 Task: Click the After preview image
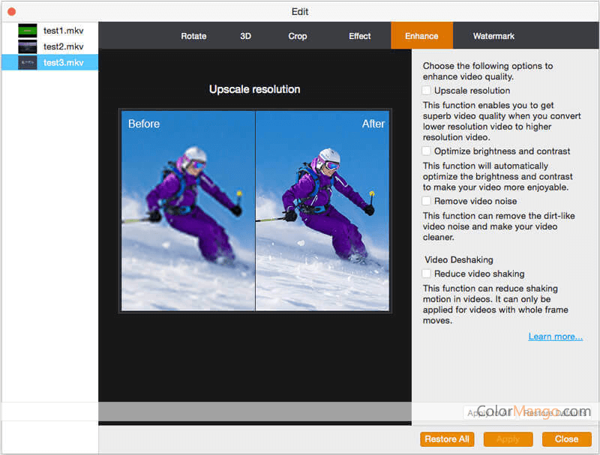322,210
